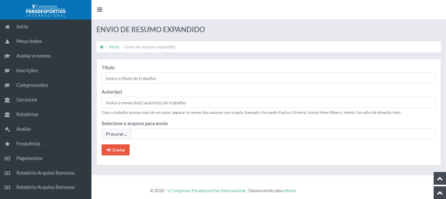Click the hamburger menu toggle icon
This screenshot has height=199, width=446.
(x=100, y=10)
